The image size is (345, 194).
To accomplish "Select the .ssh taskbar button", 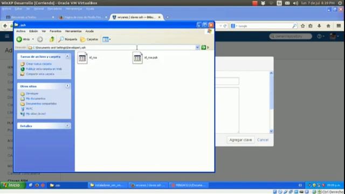I will (67, 185).
